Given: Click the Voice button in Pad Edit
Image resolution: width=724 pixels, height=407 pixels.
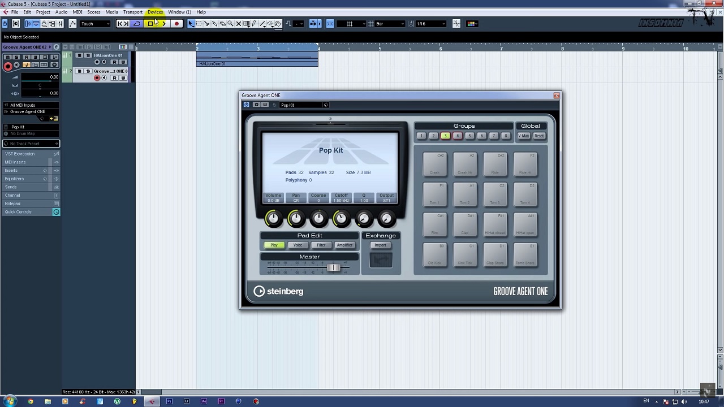Looking at the screenshot, I should click(x=298, y=245).
